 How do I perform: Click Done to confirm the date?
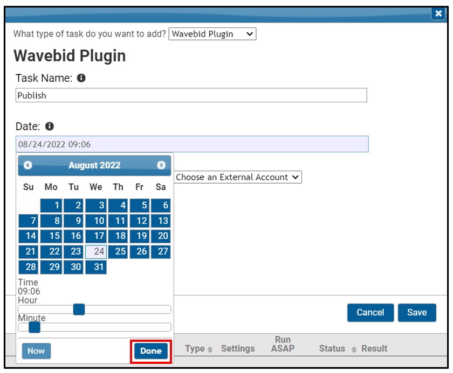tap(151, 351)
